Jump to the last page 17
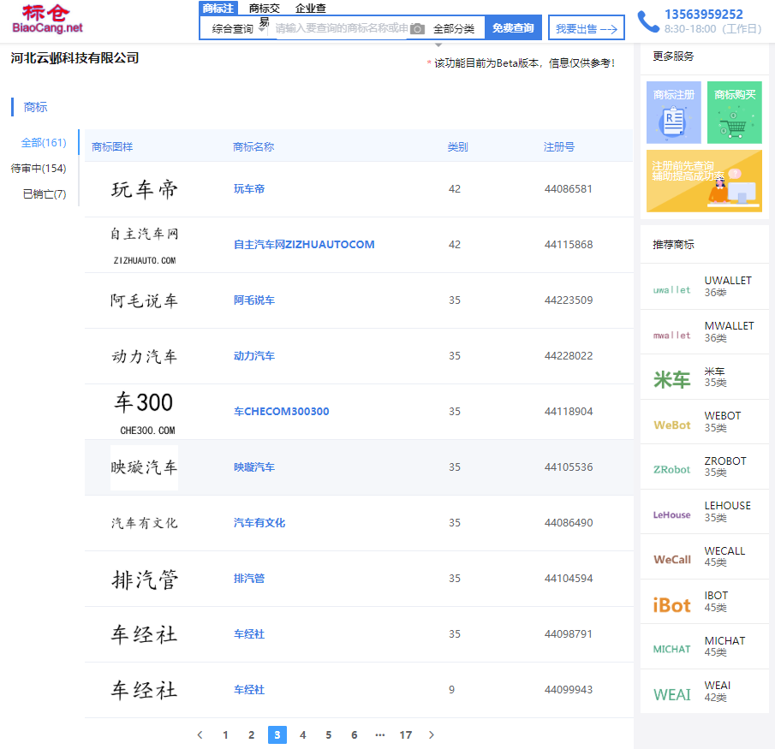The height and width of the screenshot is (749, 775). click(x=406, y=734)
